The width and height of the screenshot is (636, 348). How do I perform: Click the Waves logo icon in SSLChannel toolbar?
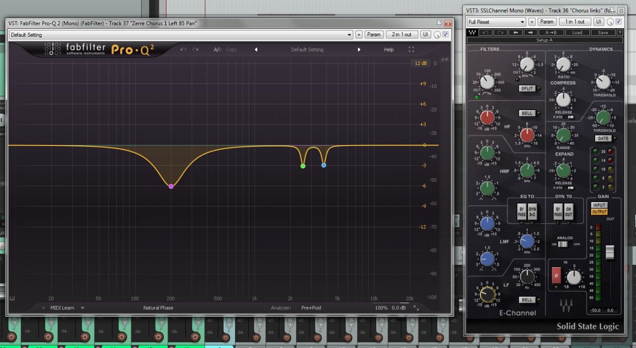(472, 33)
